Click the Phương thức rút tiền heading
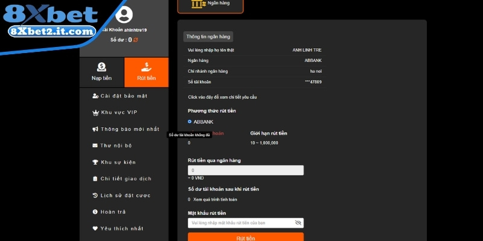 click(x=212, y=111)
